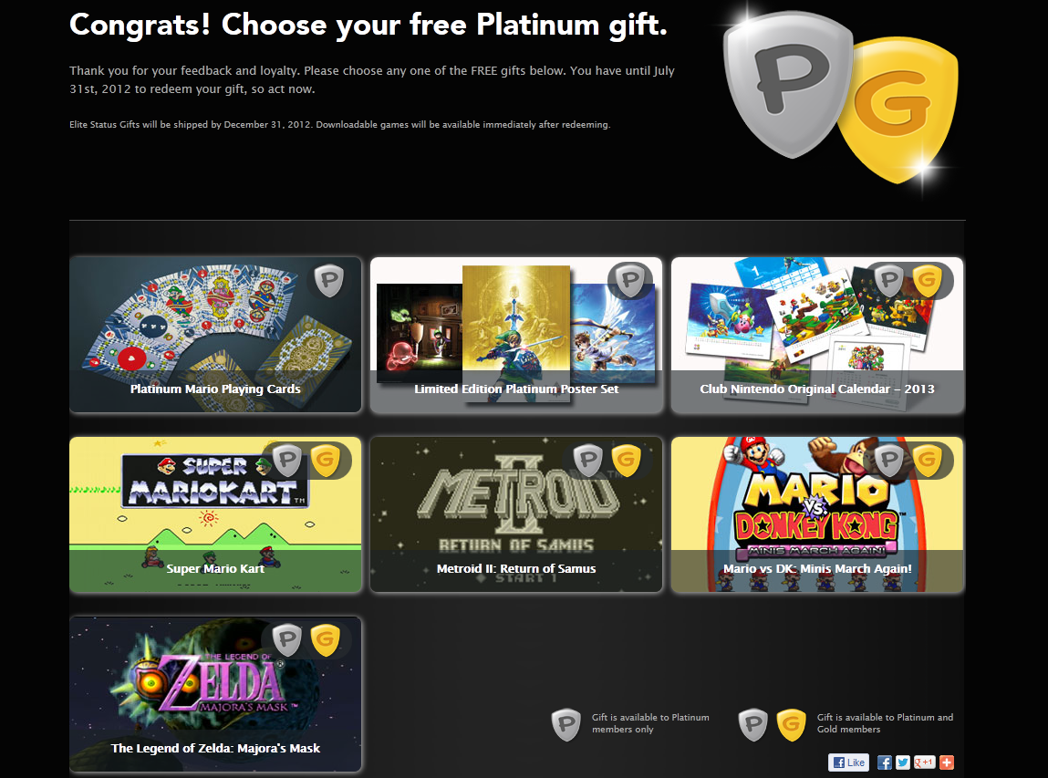1048x778 pixels.
Task: Open Legend of Zelda: Majora's Mask gift
Action: coord(215,694)
